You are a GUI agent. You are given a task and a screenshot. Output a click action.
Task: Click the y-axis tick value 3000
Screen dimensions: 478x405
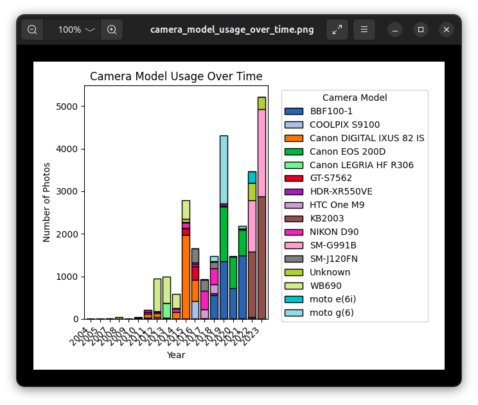[x=67, y=191]
